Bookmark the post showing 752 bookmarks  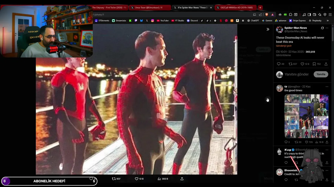[x=314, y=64]
